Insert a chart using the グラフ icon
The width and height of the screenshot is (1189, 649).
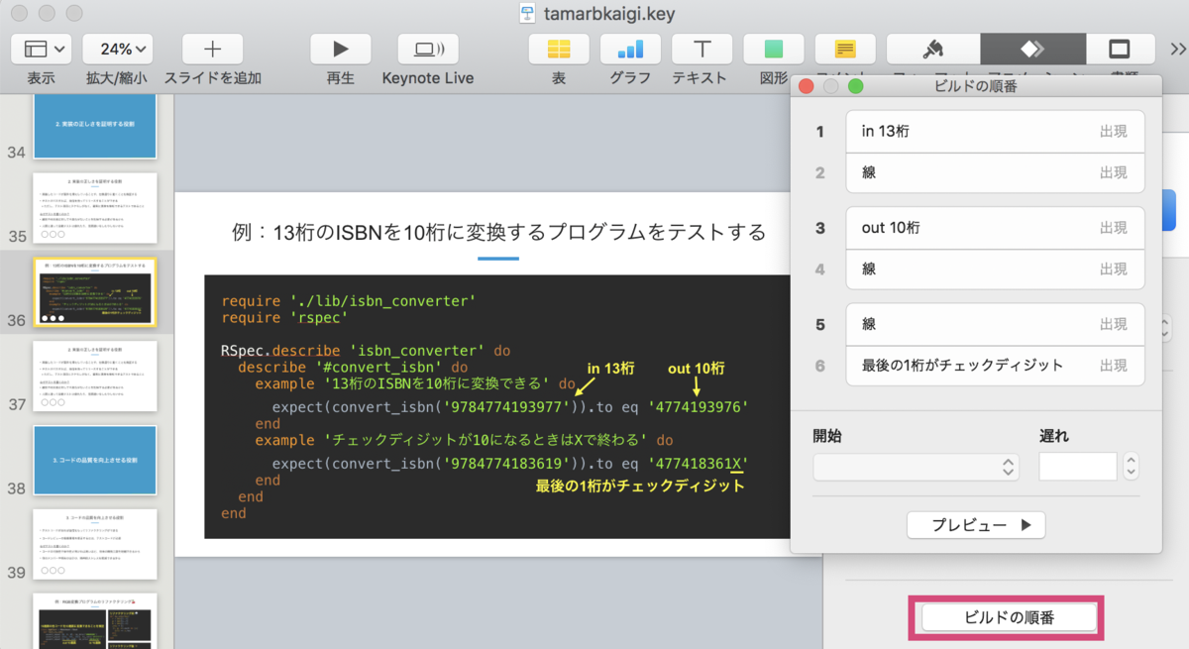[630, 49]
